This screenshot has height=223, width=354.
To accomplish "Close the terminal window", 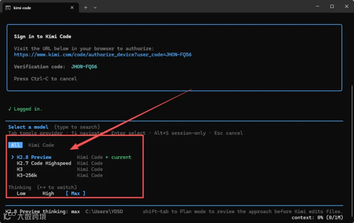I will click(347, 6).
